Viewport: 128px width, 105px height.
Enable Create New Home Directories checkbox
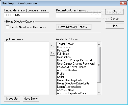pos(7,27)
